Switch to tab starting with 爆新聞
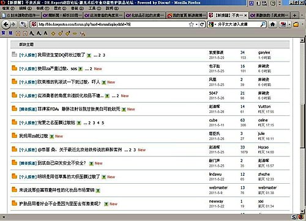Image resolution: width=306 pixels, height=221 pixels. click(x=62, y=15)
